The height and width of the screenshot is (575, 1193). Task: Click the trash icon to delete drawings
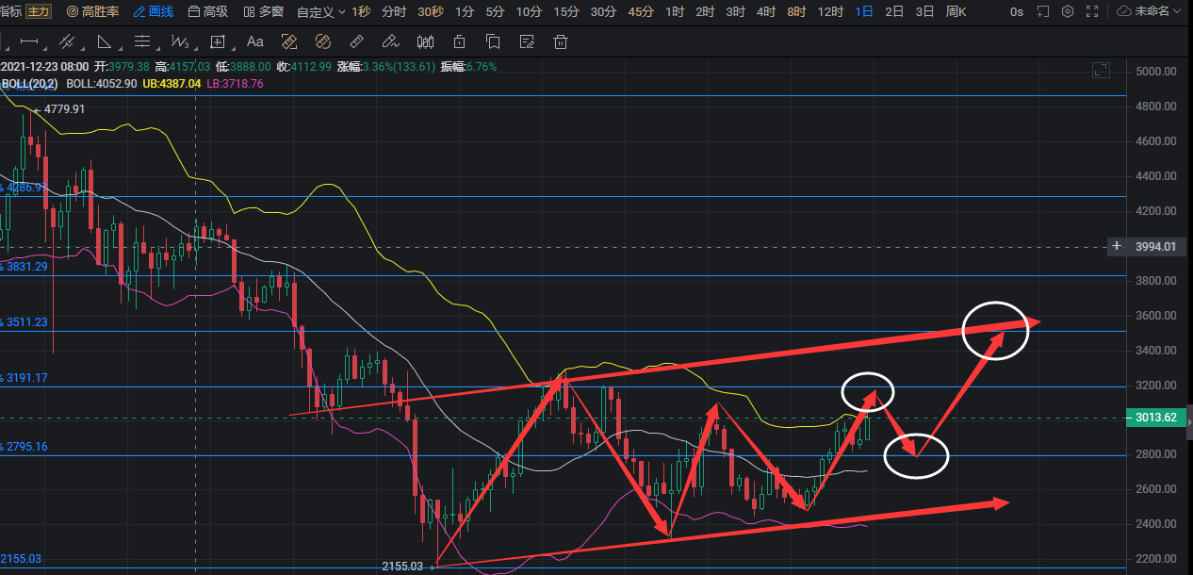(x=561, y=42)
